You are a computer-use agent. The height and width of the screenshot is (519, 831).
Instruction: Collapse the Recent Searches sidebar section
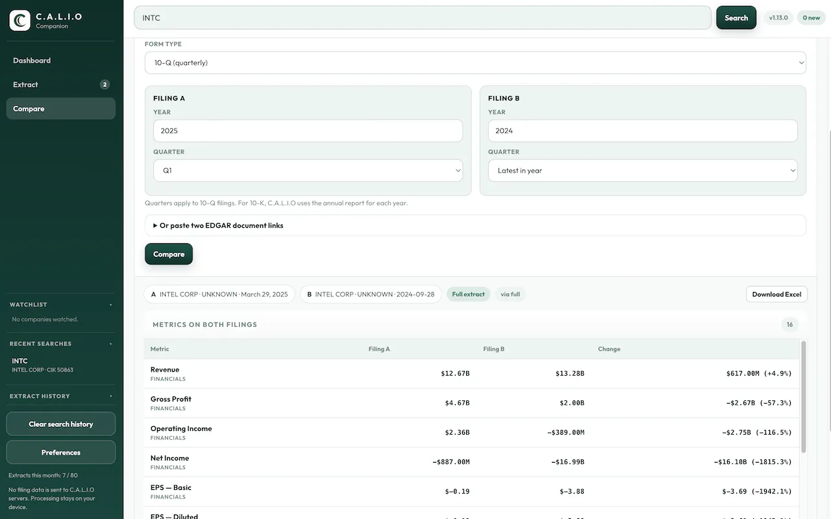pos(61,344)
